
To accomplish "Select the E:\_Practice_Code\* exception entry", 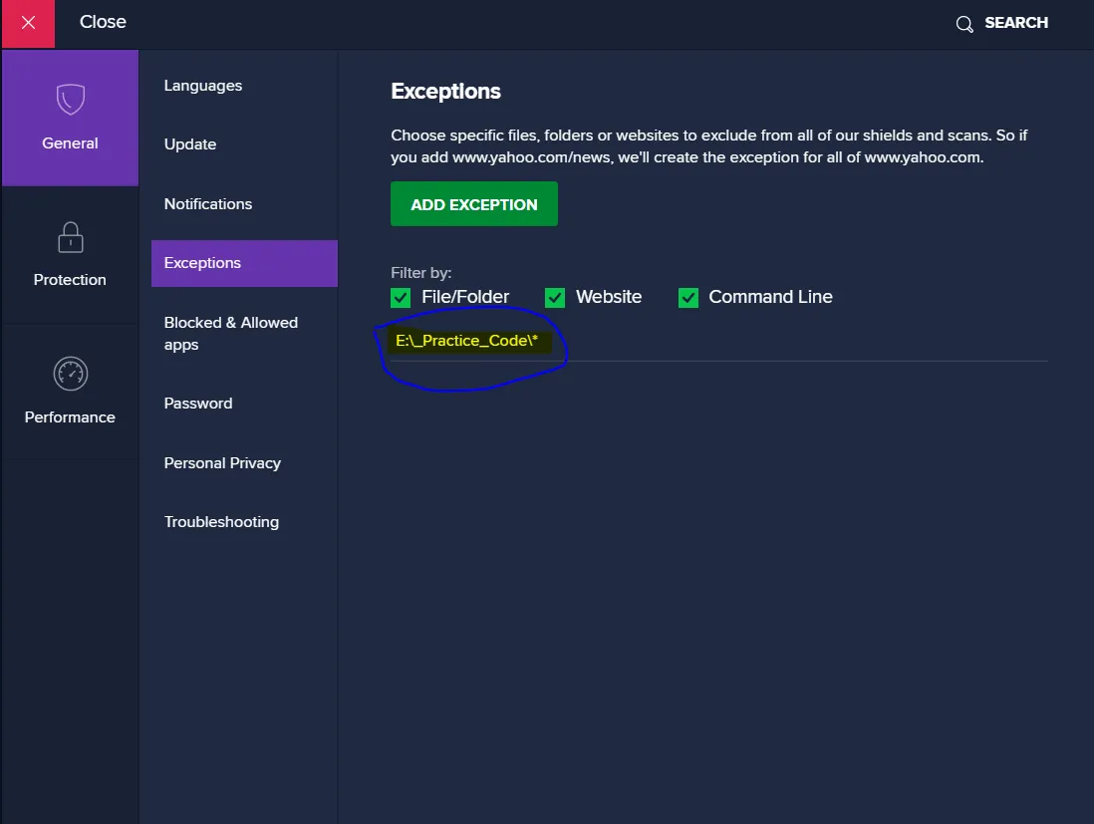I will (466, 341).
